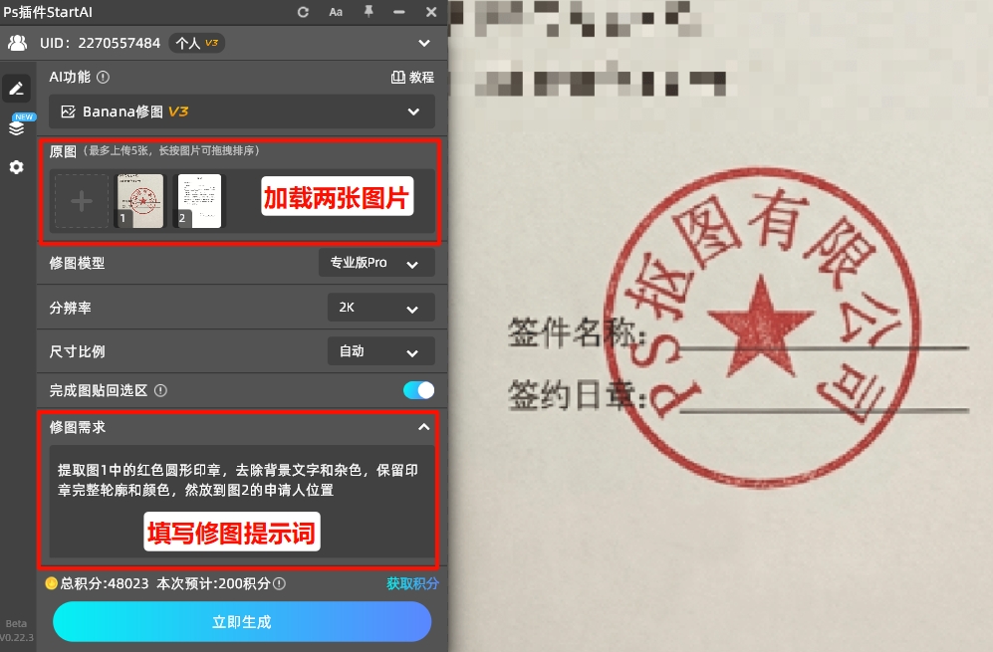Open the 教程 tutorial with book icon
This screenshot has width=993, height=652.
pos(411,77)
